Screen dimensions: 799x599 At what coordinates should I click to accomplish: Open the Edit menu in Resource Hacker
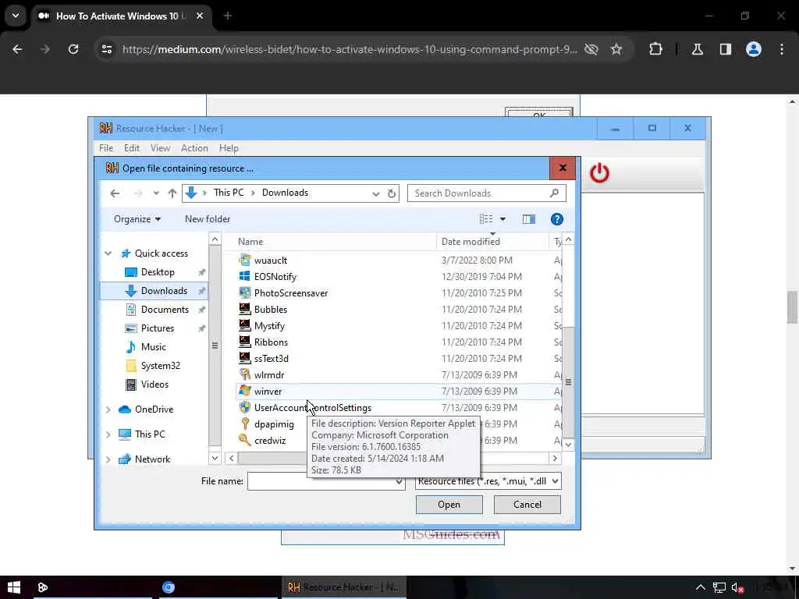(131, 148)
